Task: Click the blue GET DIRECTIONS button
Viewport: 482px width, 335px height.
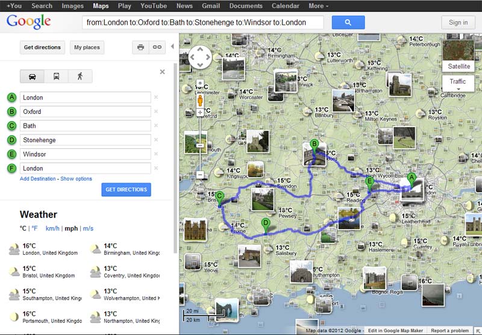Action: click(126, 190)
